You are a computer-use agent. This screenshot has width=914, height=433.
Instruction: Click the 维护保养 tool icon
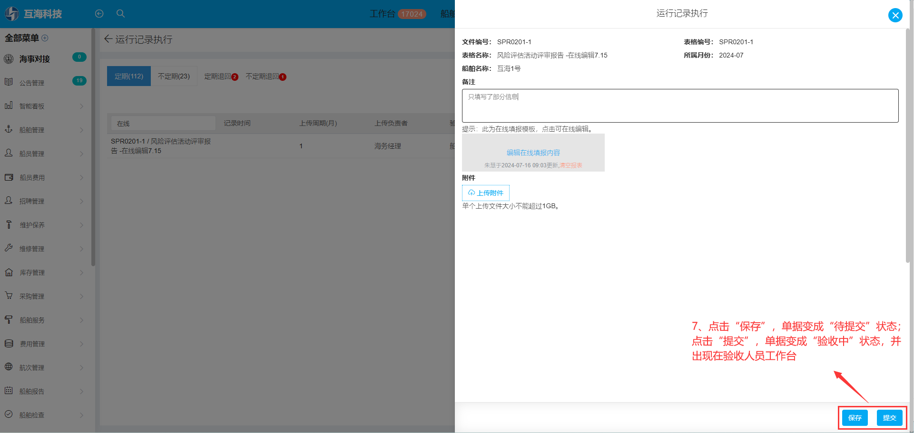(9, 224)
